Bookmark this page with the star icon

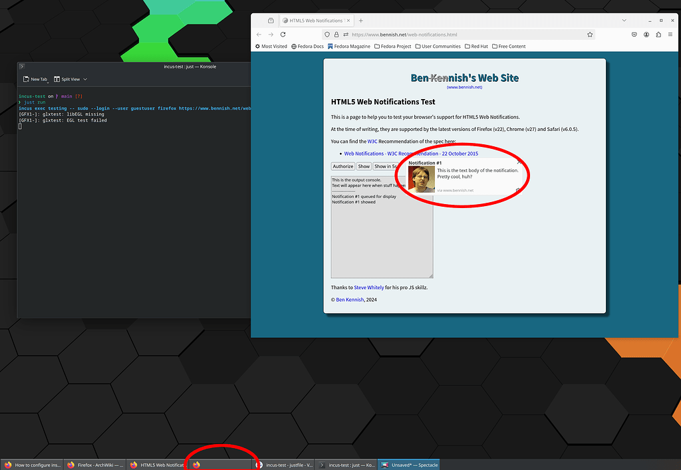coord(589,34)
